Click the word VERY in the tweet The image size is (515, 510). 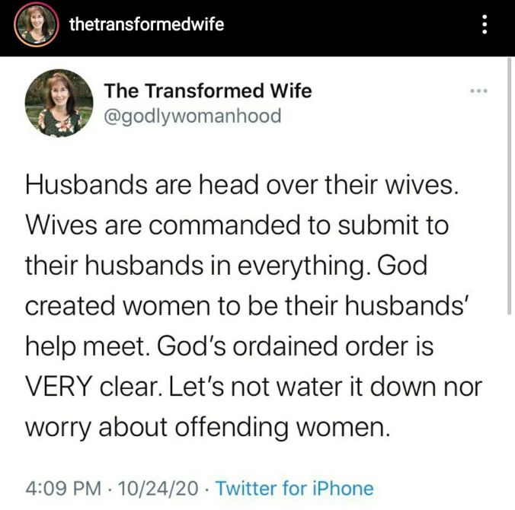[61, 387]
